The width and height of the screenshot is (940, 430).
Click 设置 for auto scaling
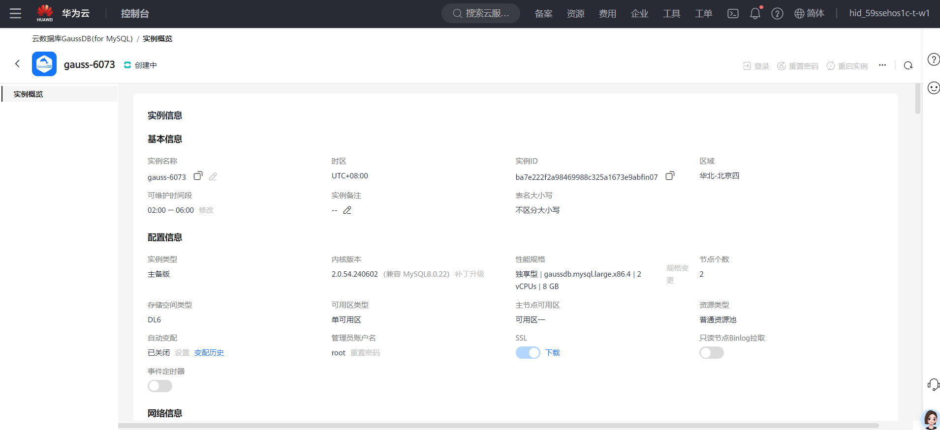tap(182, 353)
